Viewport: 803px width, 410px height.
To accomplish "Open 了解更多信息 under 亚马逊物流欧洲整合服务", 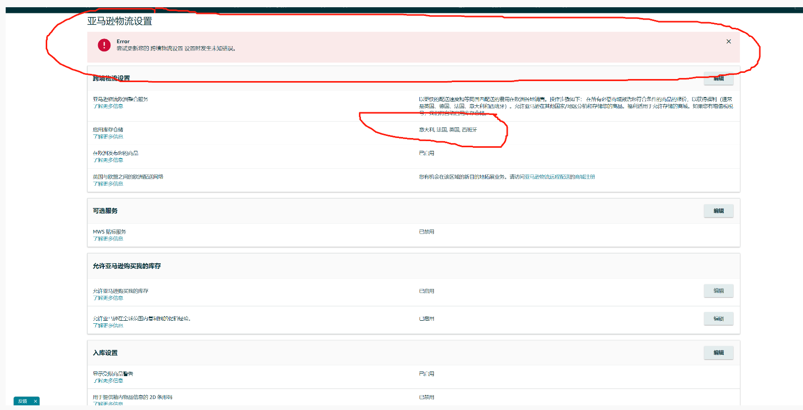I will 108,106.
